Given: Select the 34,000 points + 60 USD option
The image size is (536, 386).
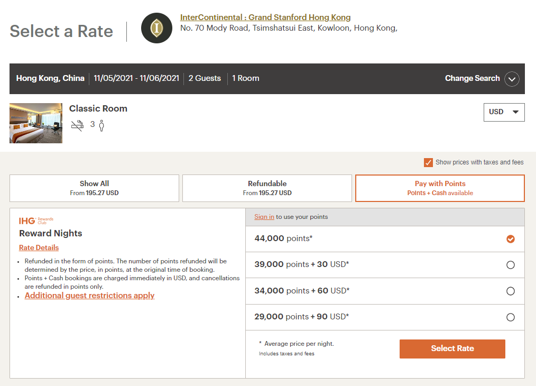Looking at the screenshot, I should 510,291.
